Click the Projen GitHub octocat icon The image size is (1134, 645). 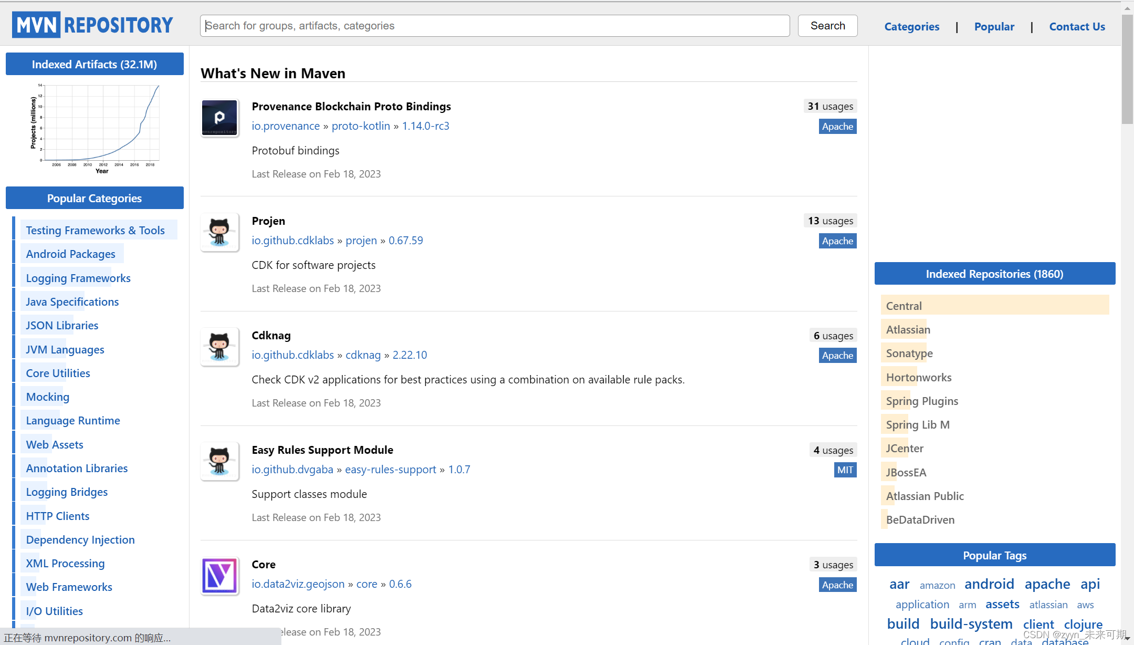click(x=219, y=232)
